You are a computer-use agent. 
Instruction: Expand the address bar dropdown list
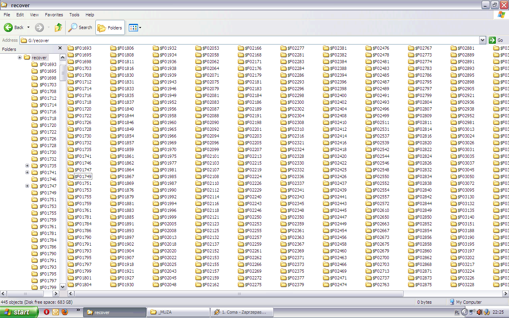click(482, 40)
